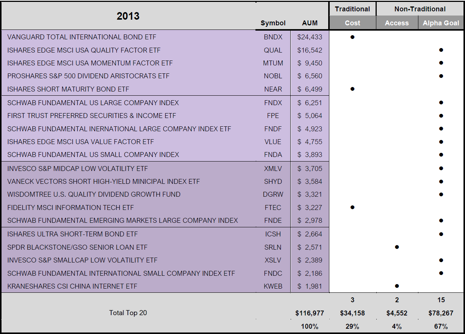Select iShares Ultra Short-Term Bond ETF name
Screen dimensions: 465x334
click(x=72, y=234)
